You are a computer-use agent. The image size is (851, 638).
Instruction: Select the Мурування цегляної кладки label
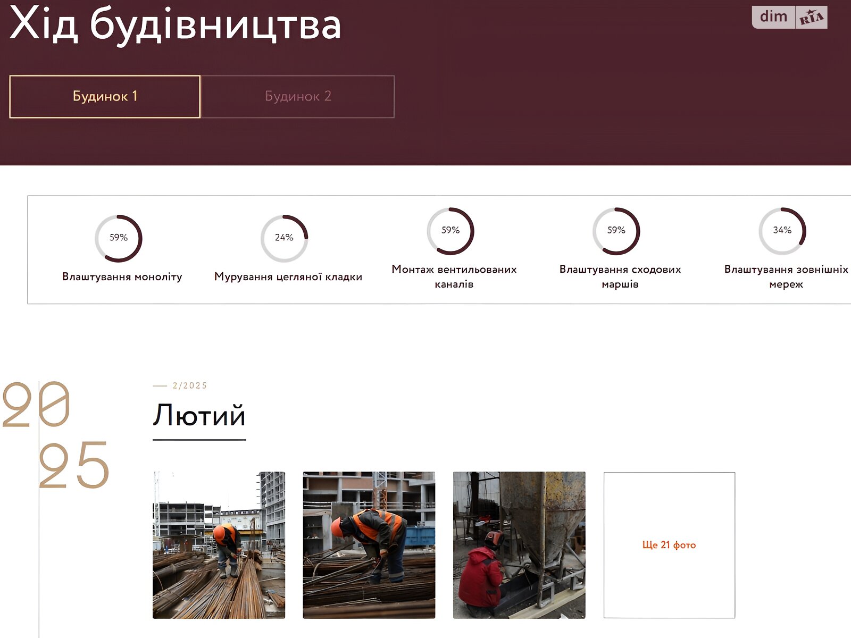point(288,277)
